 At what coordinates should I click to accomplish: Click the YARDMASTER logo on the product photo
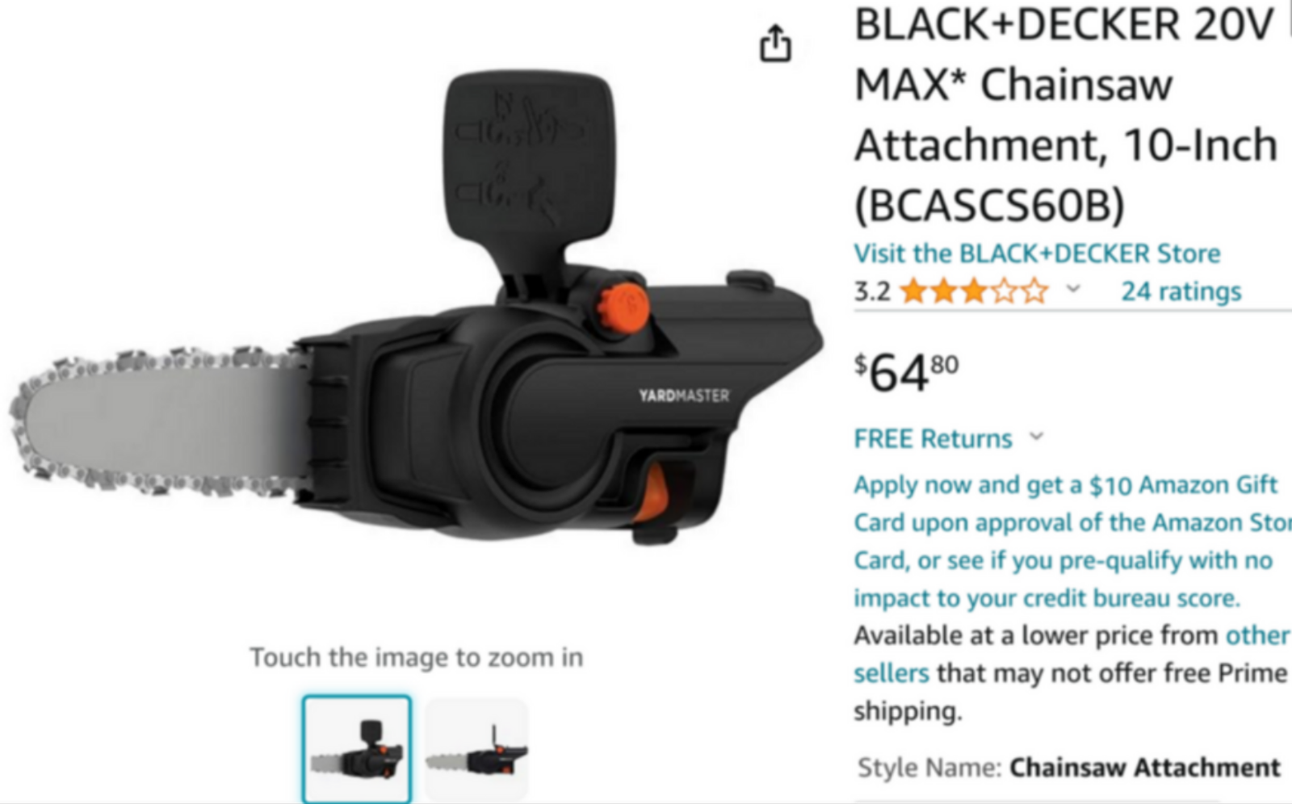pyautogui.click(x=684, y=396)
